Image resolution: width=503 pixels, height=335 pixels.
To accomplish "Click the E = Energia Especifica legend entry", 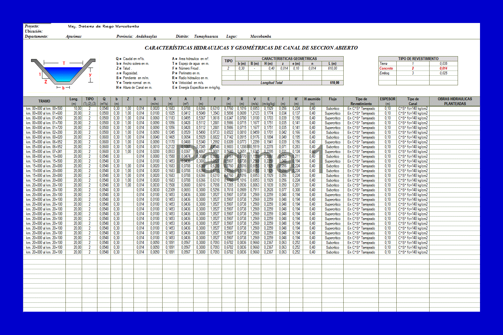I will point(196,88).
